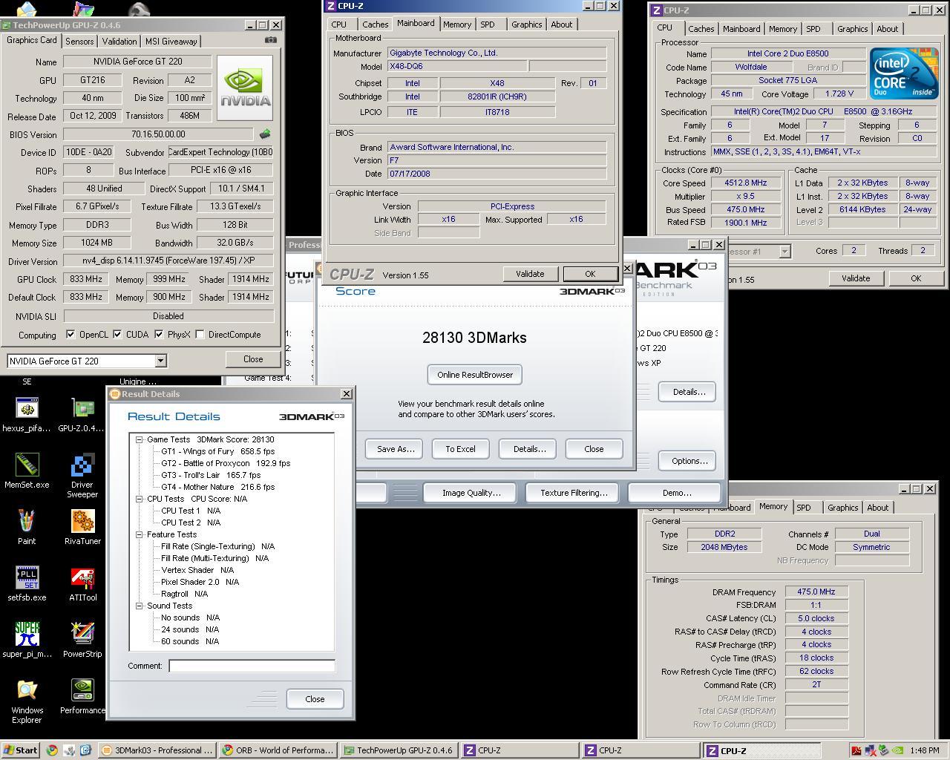Open Chrome from quick launch bar

coord(52,750)
